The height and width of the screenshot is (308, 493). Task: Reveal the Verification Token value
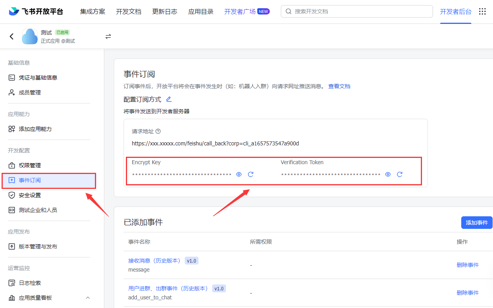[388, 174]
